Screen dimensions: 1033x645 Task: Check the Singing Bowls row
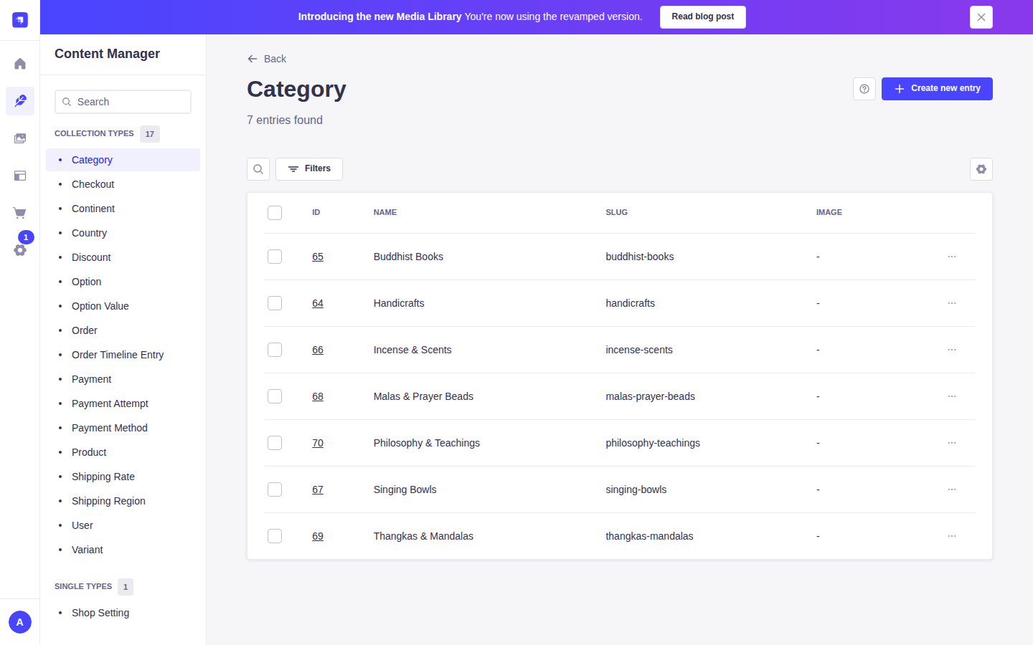coord(275,489)
